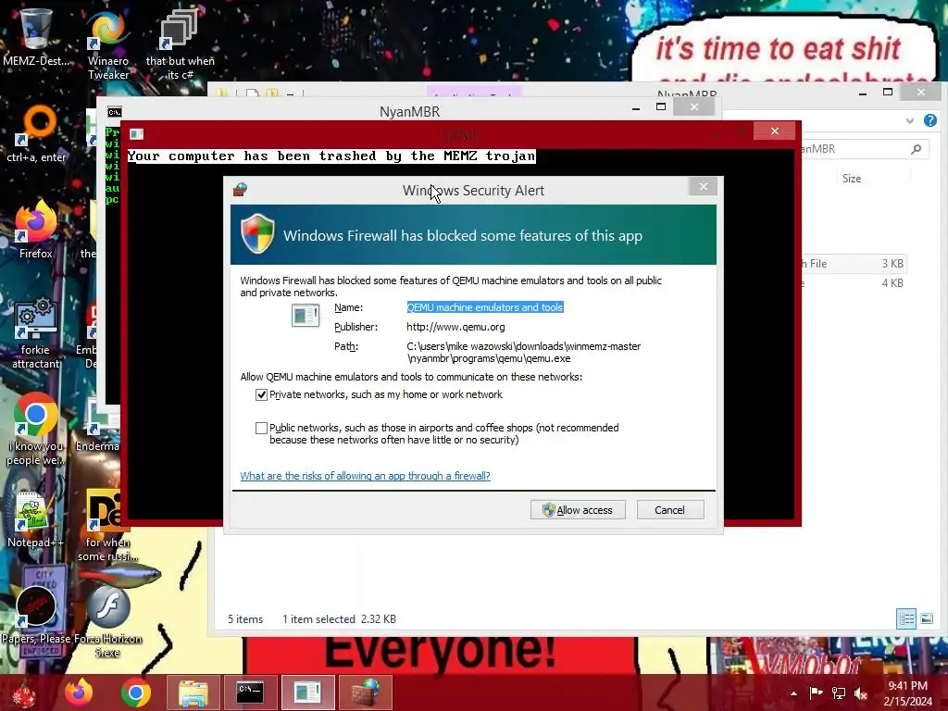
Task: Open the firewall risks help link
Action: tap(365, 476)
